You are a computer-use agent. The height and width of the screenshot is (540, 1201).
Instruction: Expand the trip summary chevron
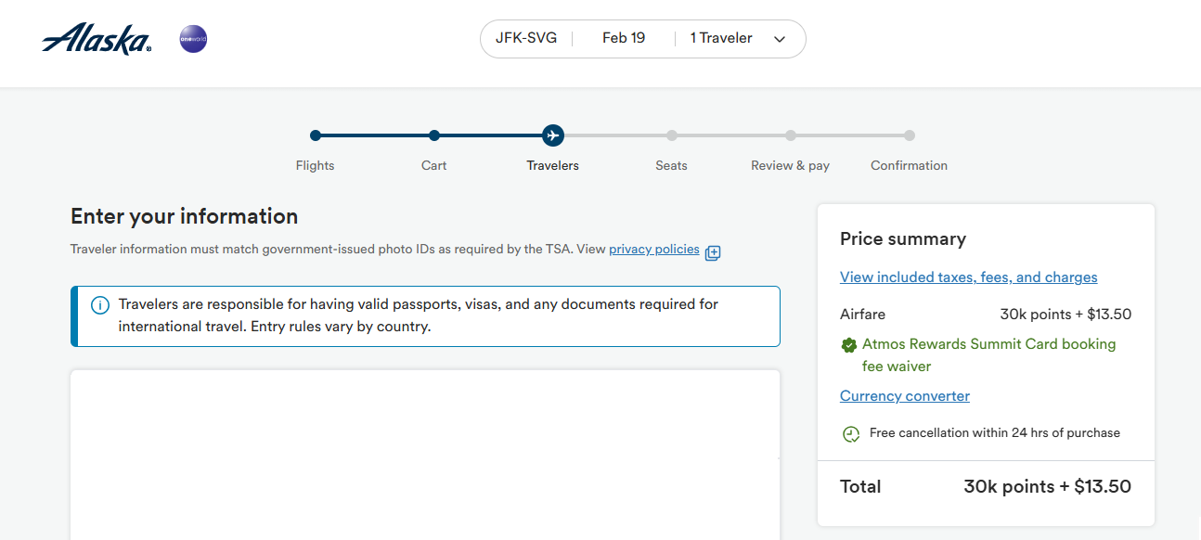(780, 39)
